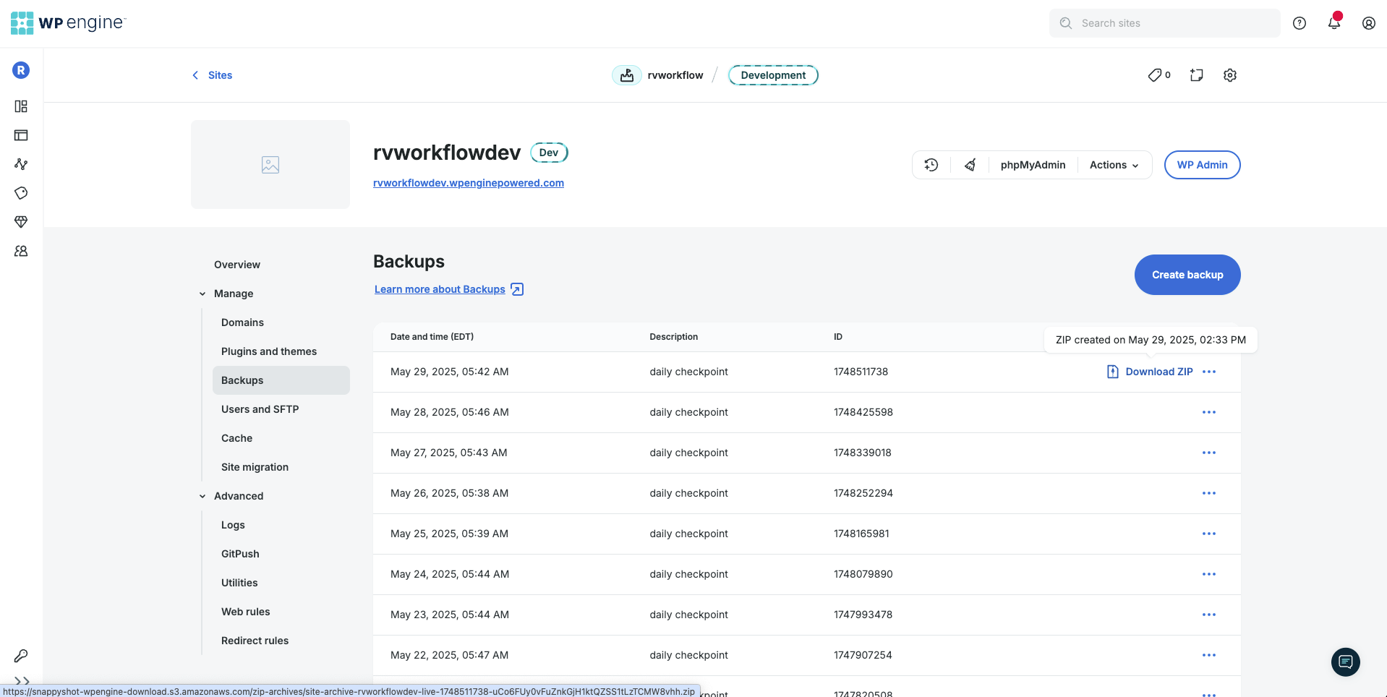This screenshot has width=1387, height=697.
Task: Open more options for May 27 backup
Action: 1209,453
